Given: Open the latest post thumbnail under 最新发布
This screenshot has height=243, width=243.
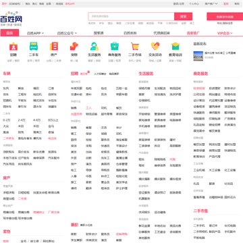Looking at the screenshot, I should click(198, 56).
